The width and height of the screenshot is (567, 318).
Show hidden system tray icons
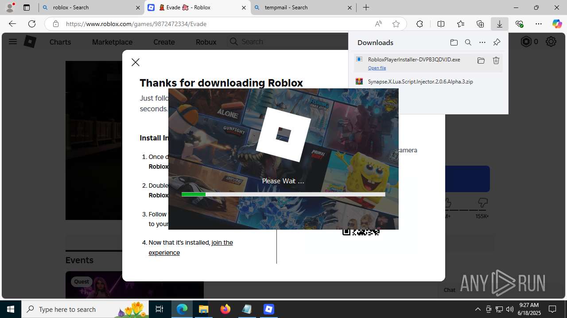pyautogui.click(x=478, y=309)
